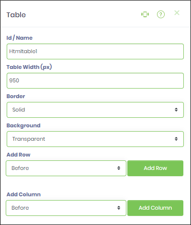The width and height of the screenshot is (191, 225).
Task: Click the up-down arrows in the Background select
Action: (x=176, y=139)
